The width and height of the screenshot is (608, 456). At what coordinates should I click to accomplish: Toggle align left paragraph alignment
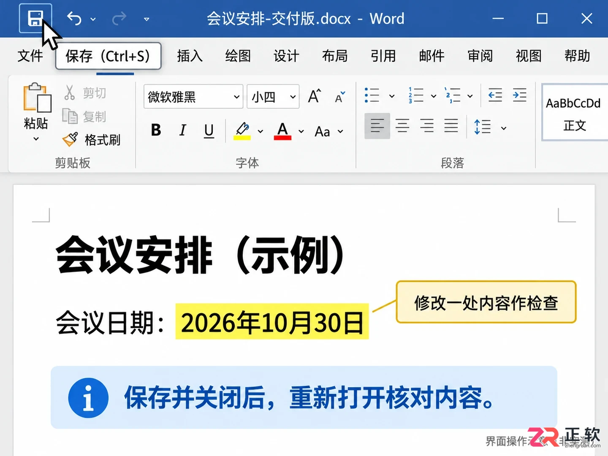(377, 126)
